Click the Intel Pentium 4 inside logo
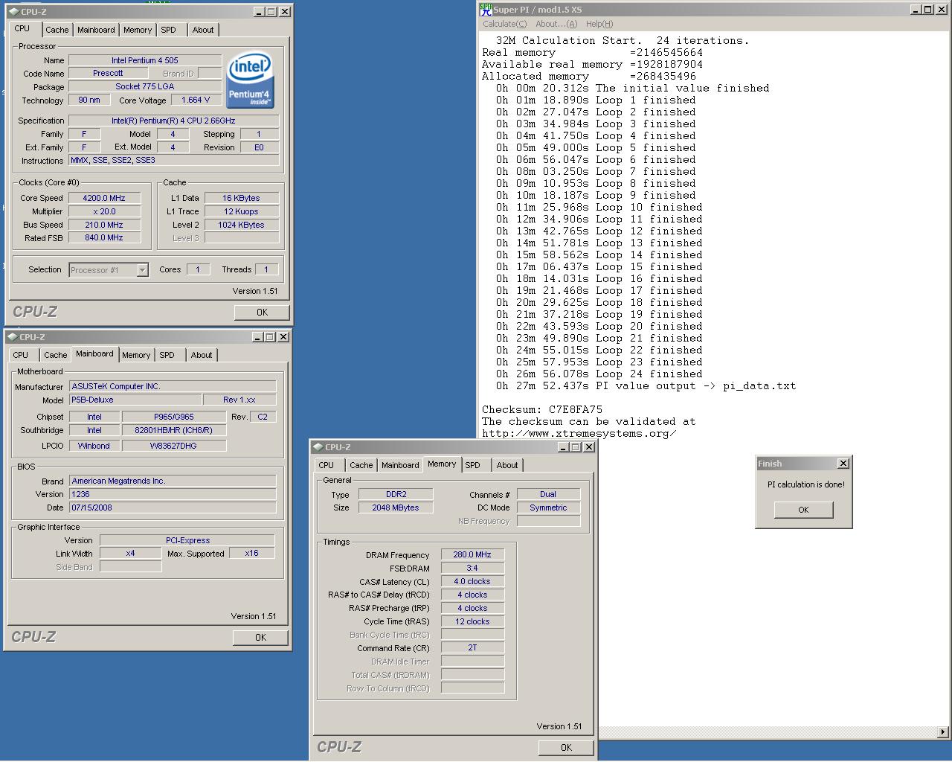952x762 pixels. pos(250,79)
